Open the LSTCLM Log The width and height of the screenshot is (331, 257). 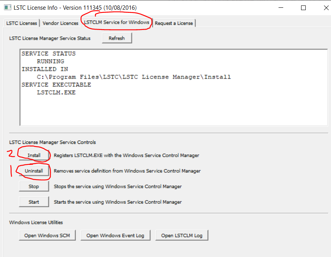(x=182, y=236)
